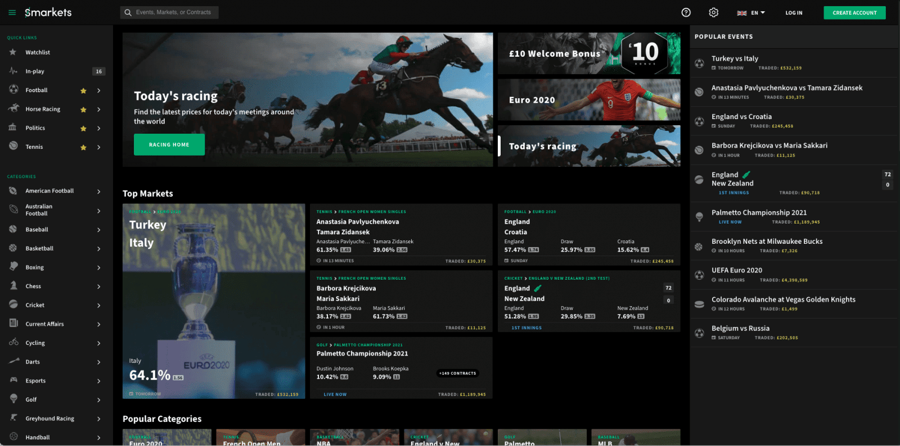Click the Greyhound Racing icon

[x=13, y=418]
